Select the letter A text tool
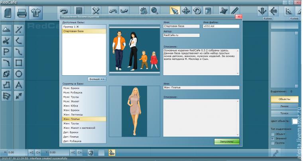This screenshot has height=161, width=303. pos(19,85)
